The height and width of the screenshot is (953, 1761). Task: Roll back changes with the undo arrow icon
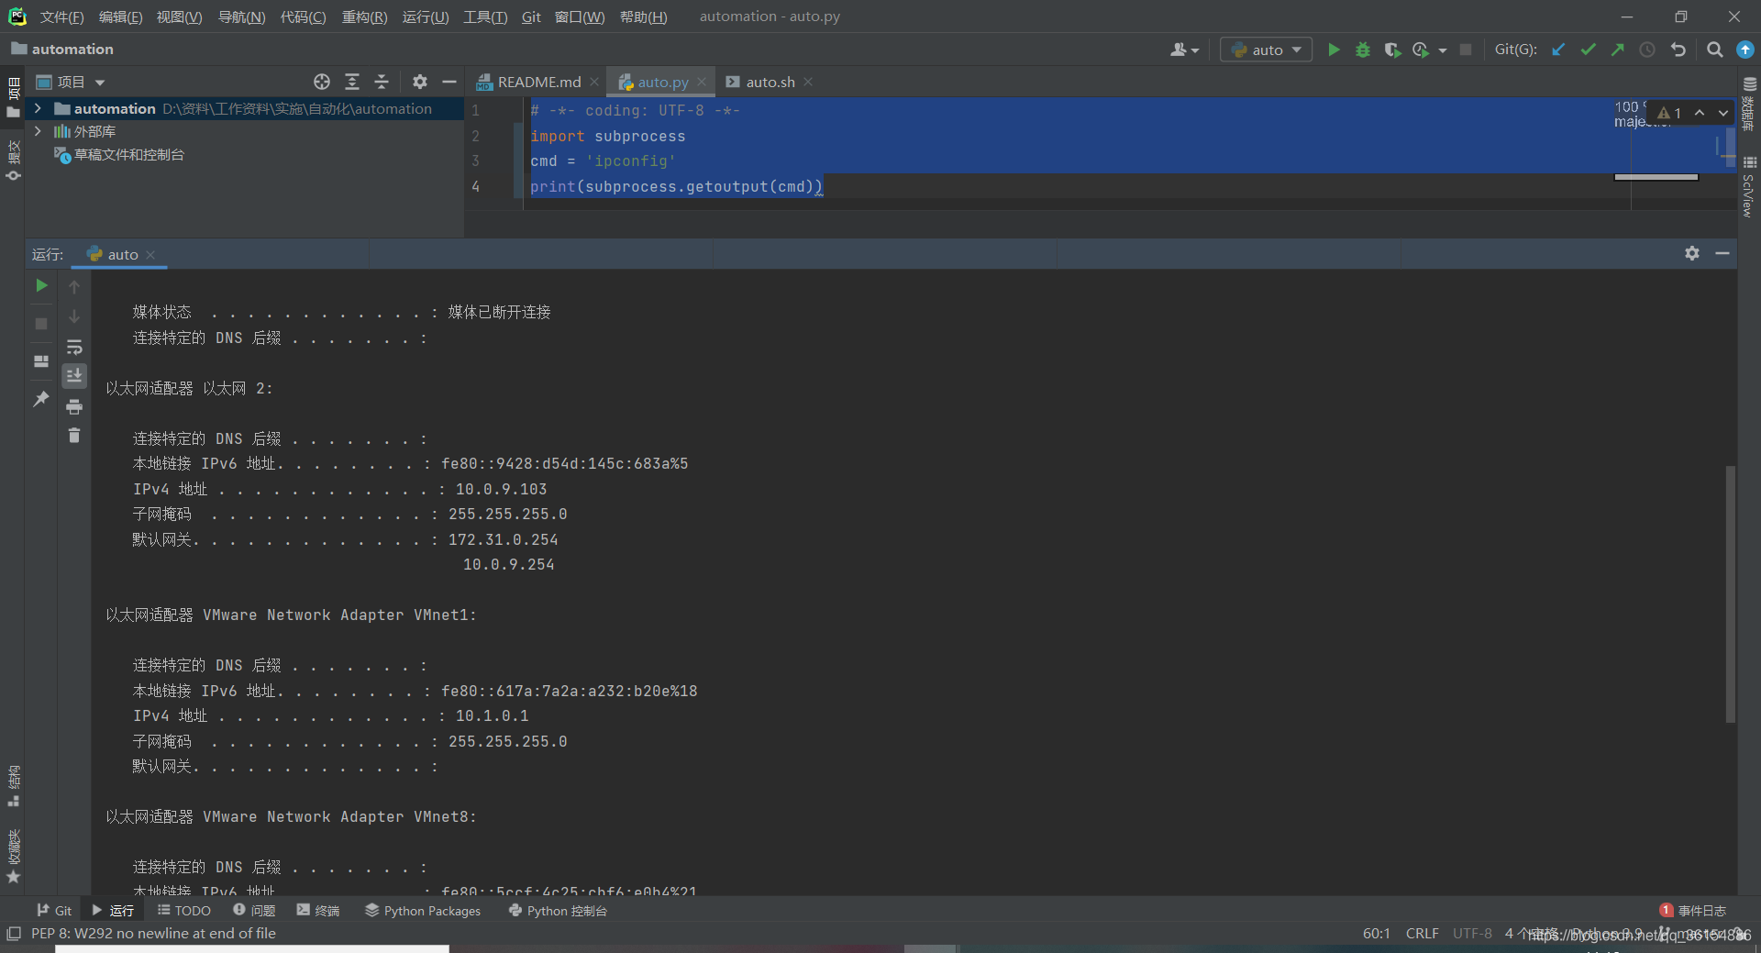point(1678,50)
